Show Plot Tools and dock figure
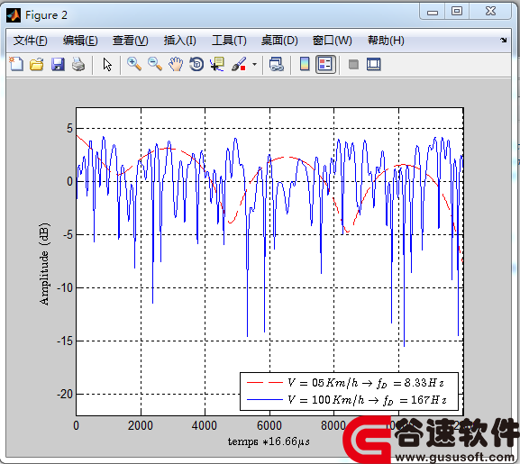This screenshot has width=520, height=464. [374, 64]
